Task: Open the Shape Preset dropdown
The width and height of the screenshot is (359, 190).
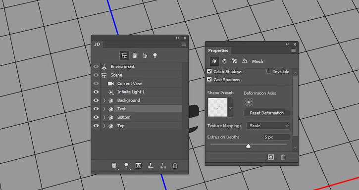Action: point(230,107)
